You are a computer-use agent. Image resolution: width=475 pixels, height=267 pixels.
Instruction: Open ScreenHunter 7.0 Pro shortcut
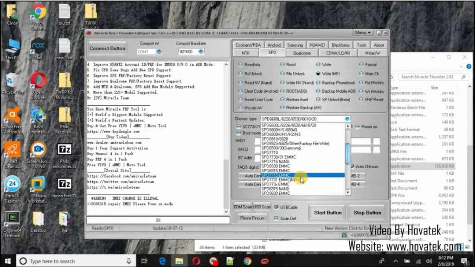point(38,155)
